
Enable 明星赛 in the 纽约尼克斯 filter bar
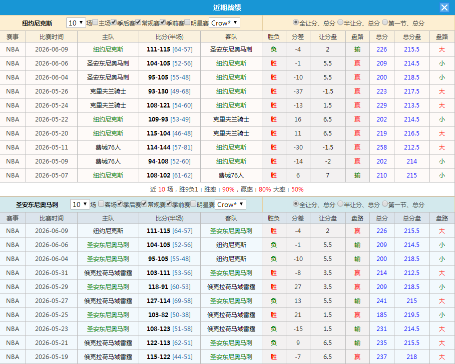point(187,22)
